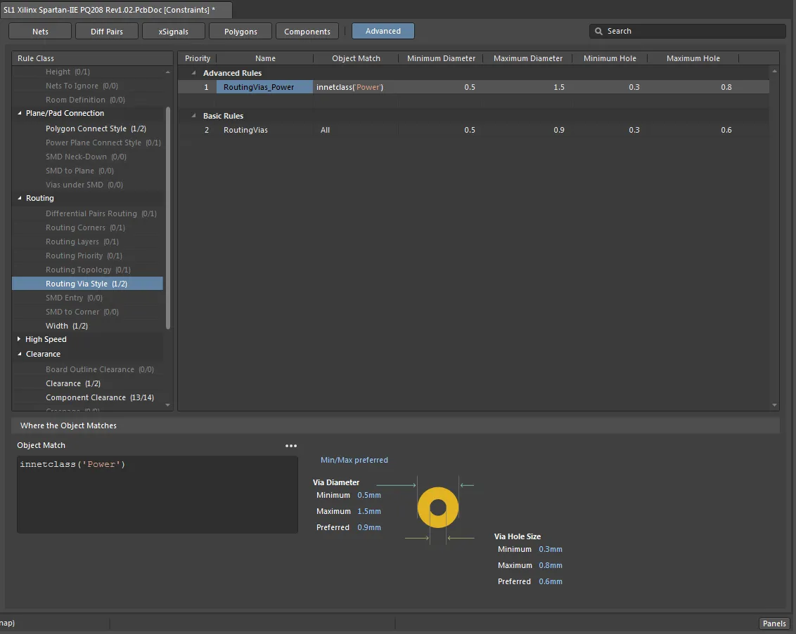Click the search magnifier icon
796x634 pixels.
tap(598, 32)
